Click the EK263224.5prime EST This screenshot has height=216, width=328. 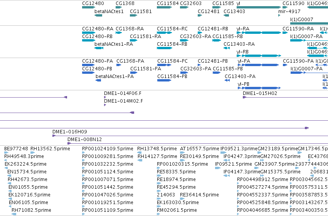point(6,168)
